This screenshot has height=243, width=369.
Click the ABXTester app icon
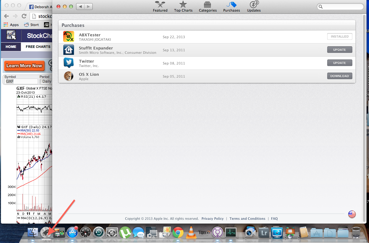69,37
